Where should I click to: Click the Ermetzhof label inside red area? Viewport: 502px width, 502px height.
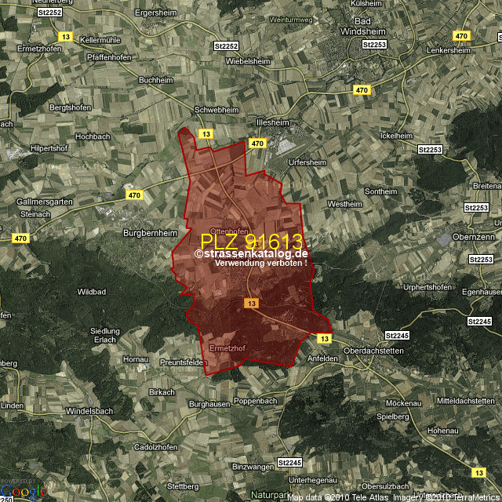coord(229,347)
